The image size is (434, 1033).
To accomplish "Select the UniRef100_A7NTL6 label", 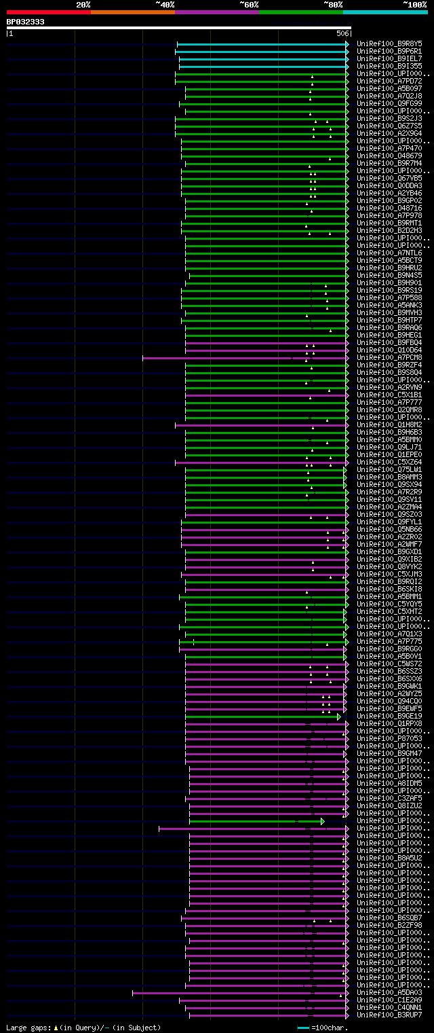I will (389, 253).
